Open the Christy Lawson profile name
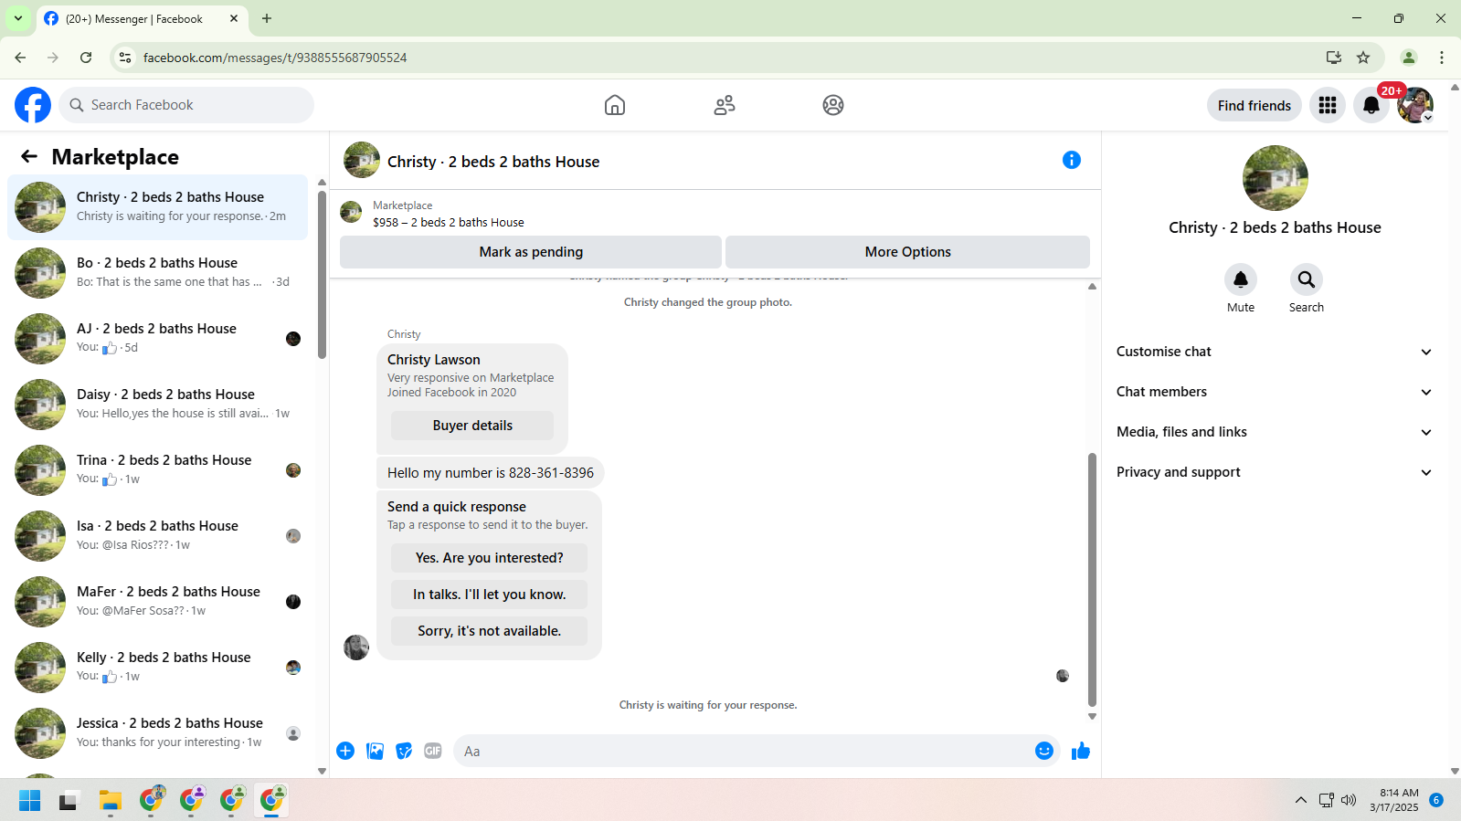 tap(434, 360)
